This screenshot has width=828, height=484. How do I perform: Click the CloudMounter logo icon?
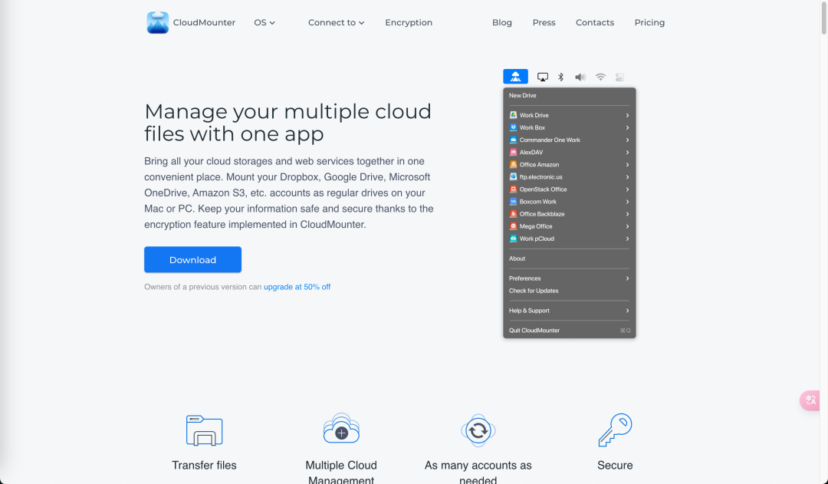157,22
